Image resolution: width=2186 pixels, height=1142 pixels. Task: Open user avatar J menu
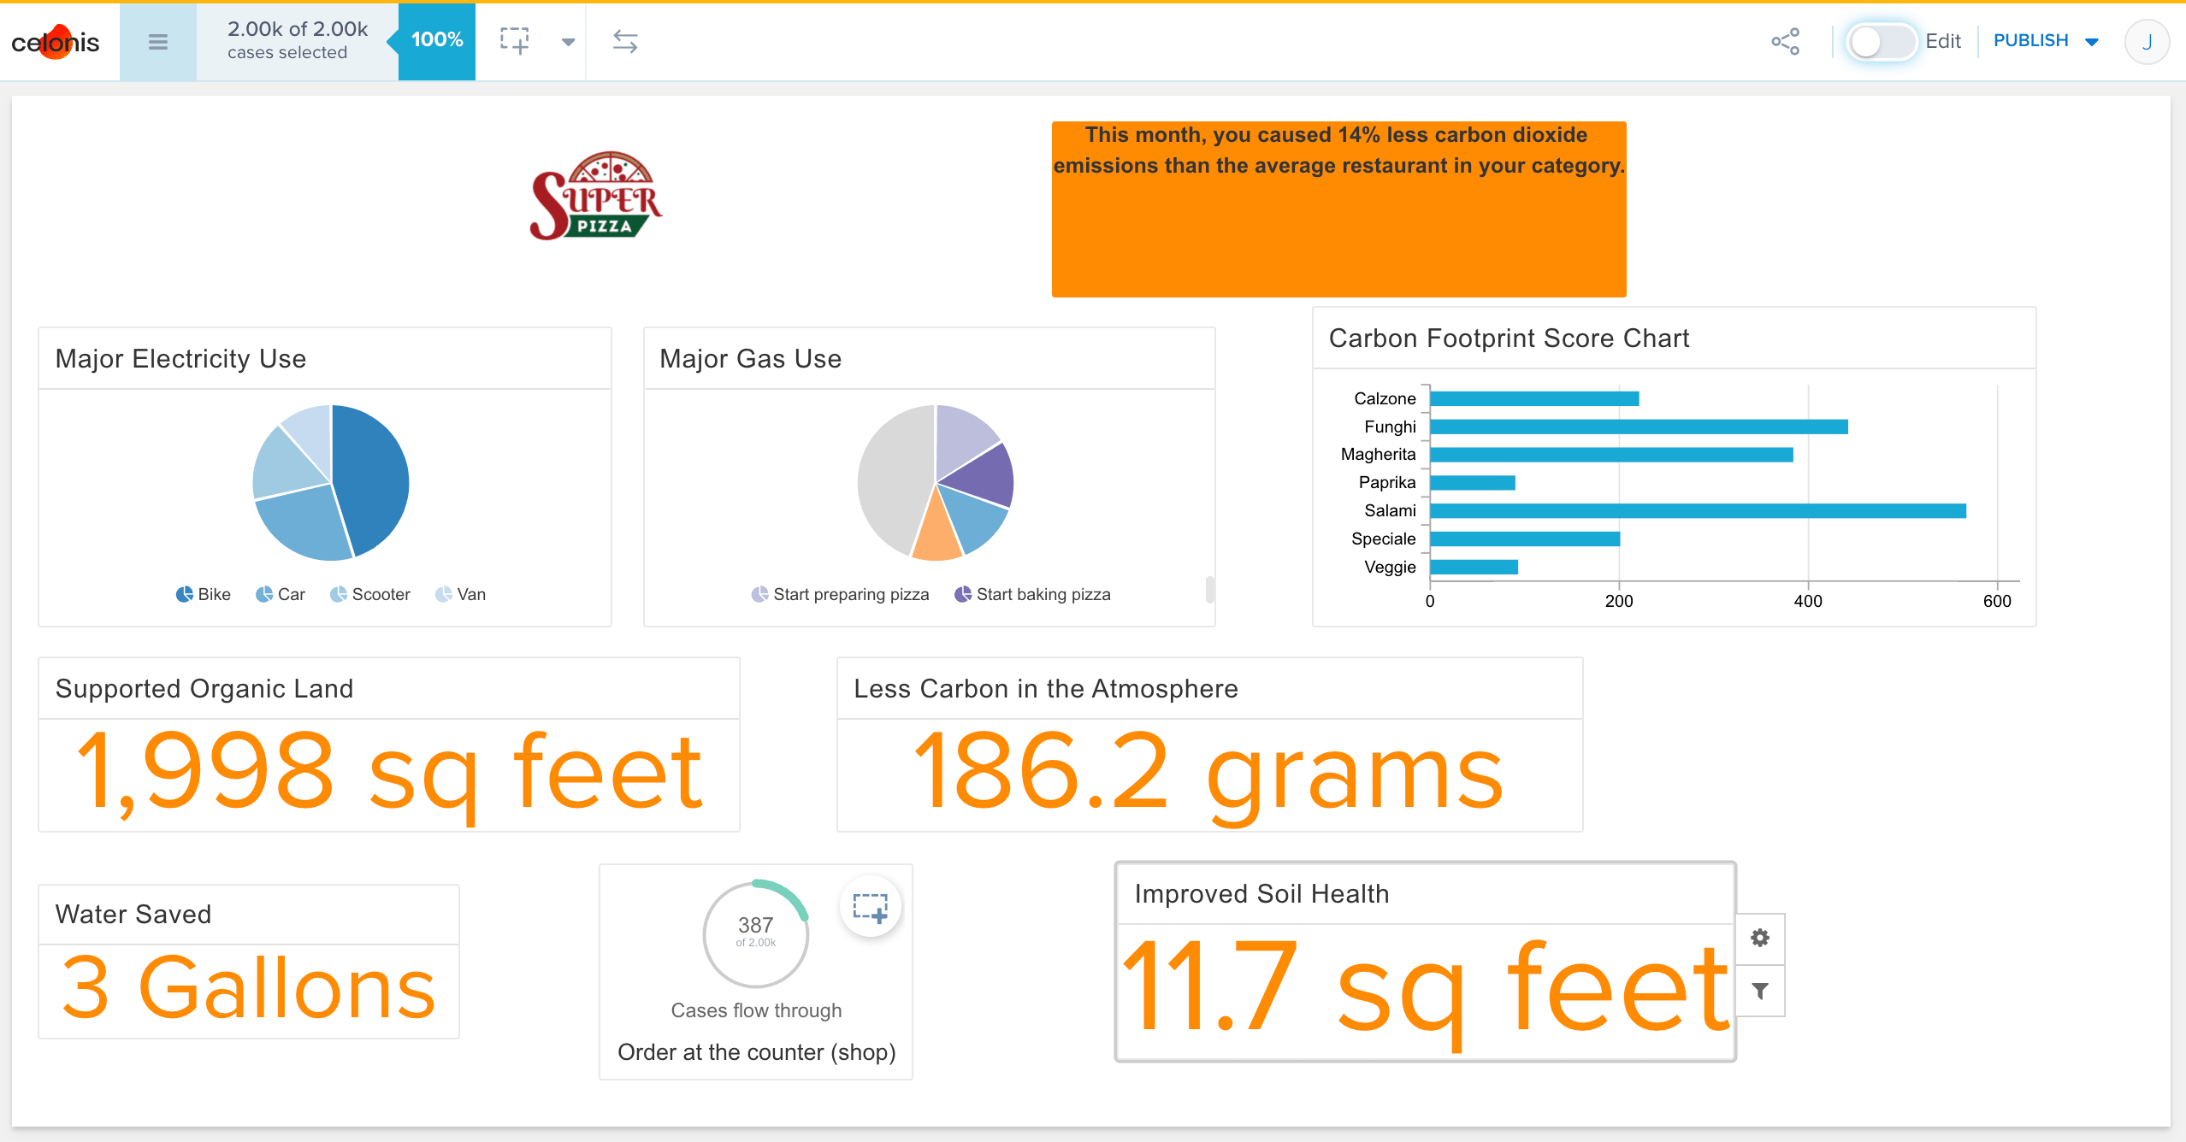click(x=2147, y=42)
